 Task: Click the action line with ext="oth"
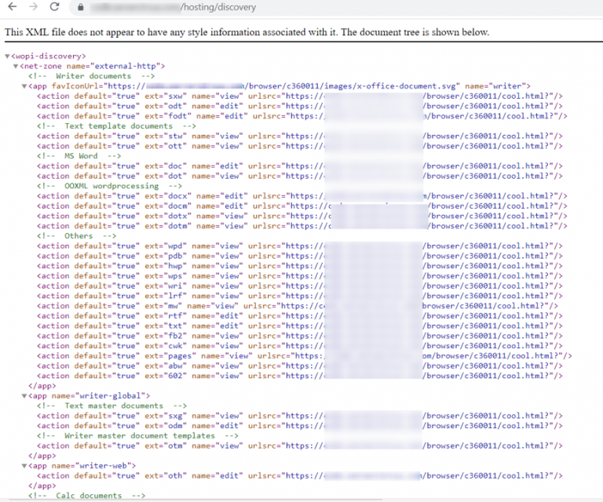click(300, 475)
